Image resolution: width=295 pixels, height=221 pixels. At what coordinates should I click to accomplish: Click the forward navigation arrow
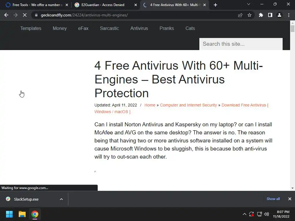(16, 15)
